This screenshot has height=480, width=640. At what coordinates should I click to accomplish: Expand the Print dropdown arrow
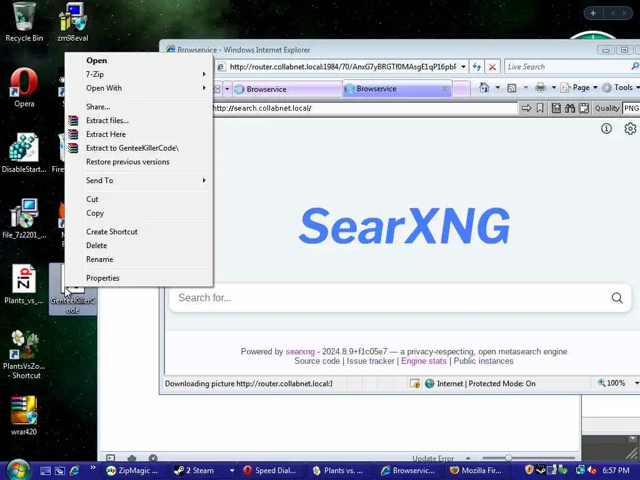tap(554, 87)
